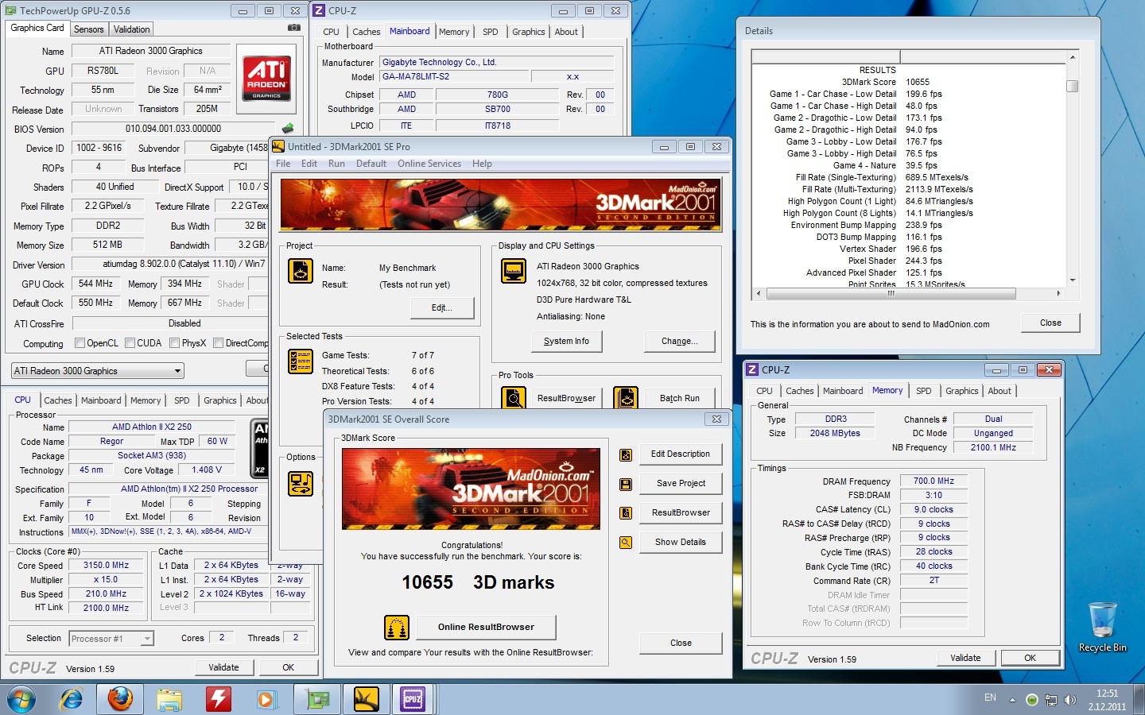Click the Options icon in 3DMark2001
This screenshot has width=1145, height=715.
click(301, 483)
